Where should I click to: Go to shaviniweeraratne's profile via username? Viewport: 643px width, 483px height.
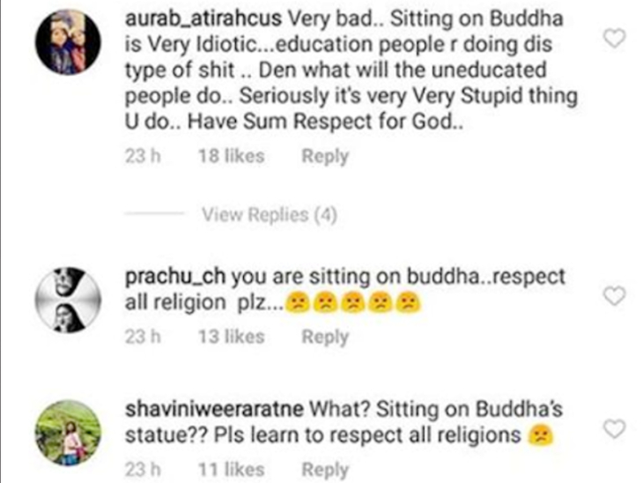[x=214, y=409]
